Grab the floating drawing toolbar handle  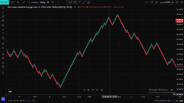point(67,2)
